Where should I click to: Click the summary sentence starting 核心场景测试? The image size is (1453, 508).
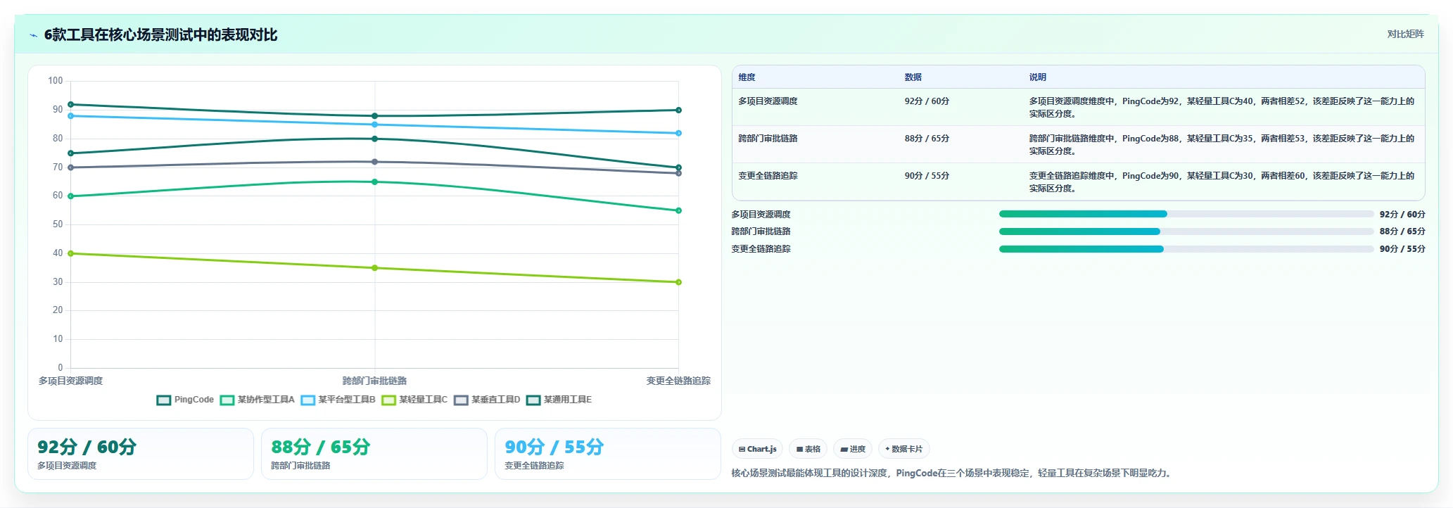point(953,474)
